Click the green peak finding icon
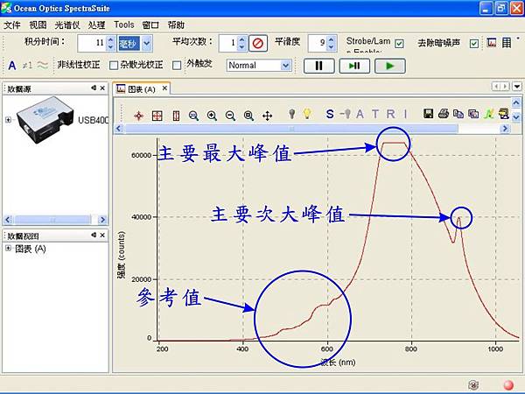Image resolution: width=525 pixels, height=394 pixels. (489, 114)
